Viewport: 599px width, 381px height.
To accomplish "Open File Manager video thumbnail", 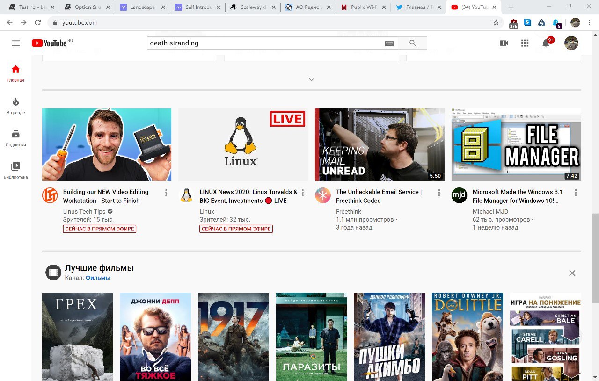I will [x=516, y=144].
